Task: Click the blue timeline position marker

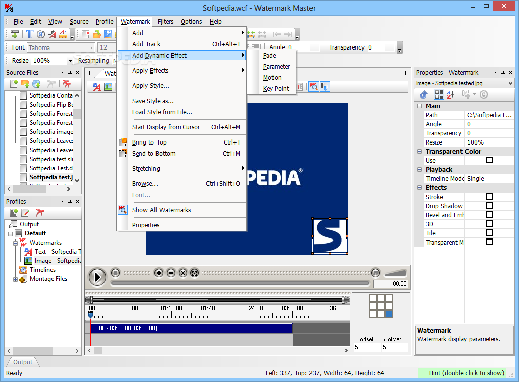Action: [x=91, y=314]
